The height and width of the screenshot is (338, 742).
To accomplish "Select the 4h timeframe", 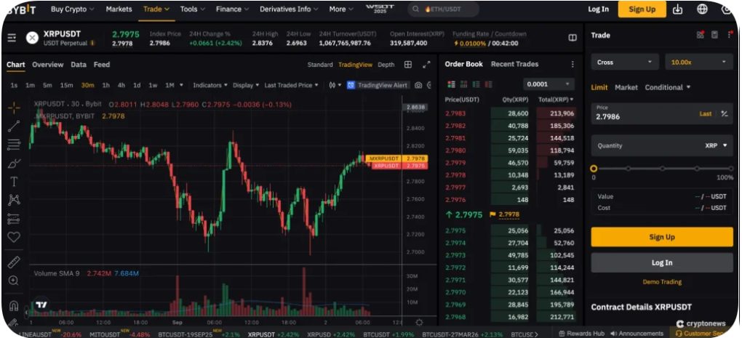I will click(x=121, y=86).
